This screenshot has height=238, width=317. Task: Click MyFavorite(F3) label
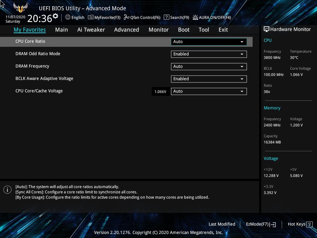(x=107, y=18)
